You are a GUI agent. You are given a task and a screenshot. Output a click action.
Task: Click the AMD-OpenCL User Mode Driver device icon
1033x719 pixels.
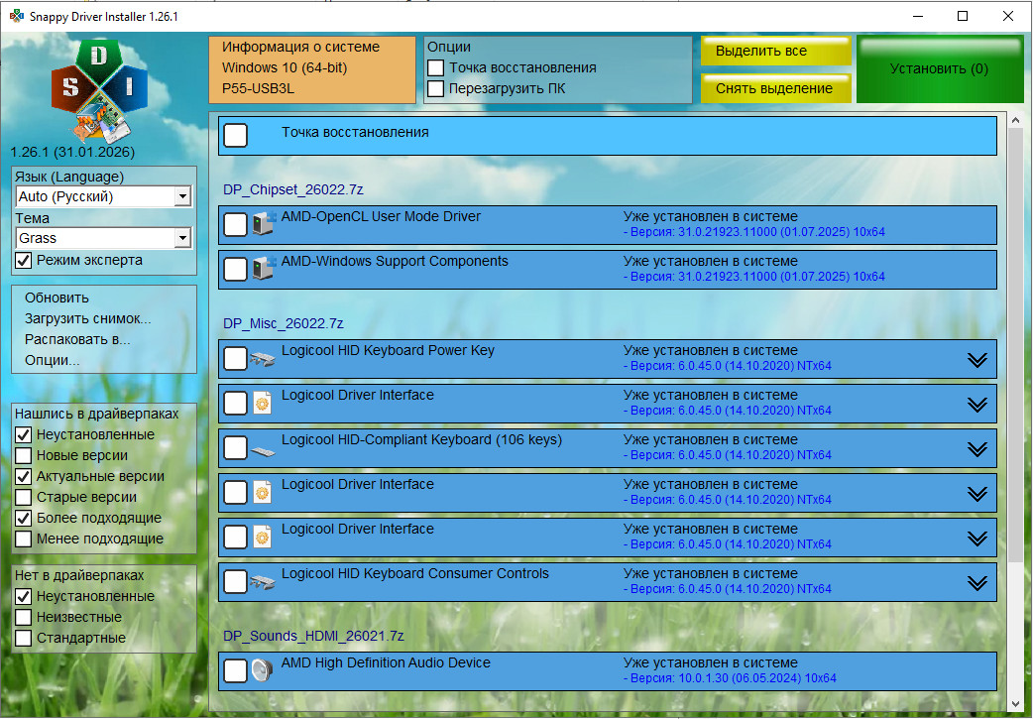point(263,225)
